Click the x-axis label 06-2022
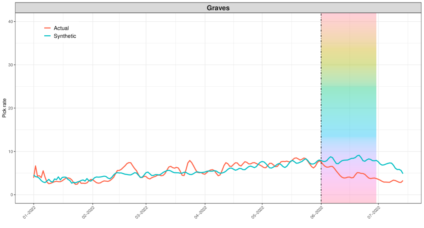Viewport: 424px width, 228px height. tap(317, 212)
